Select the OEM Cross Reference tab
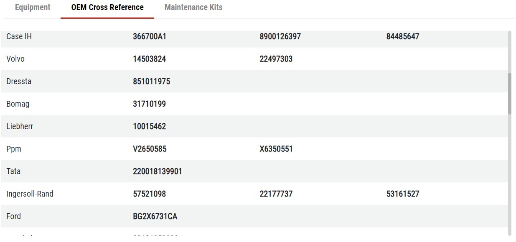516x242 pixels. tap(107, 7)
